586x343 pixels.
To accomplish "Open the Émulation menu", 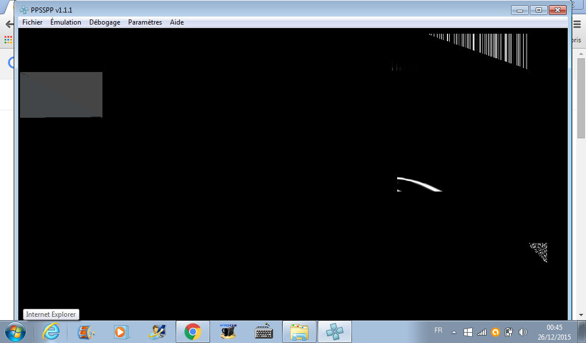I will click(66, 22).
